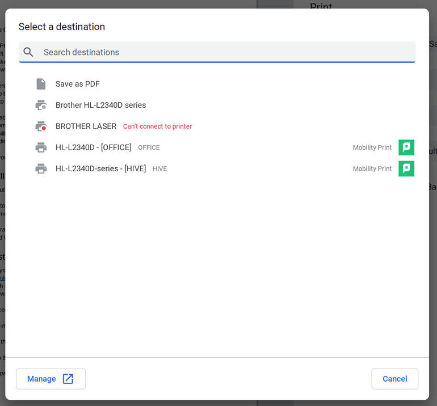Click Mobility Print label on HIVE row
This screenshot has height=406, width=437.
pyautogui.click(x=372, y=169)
